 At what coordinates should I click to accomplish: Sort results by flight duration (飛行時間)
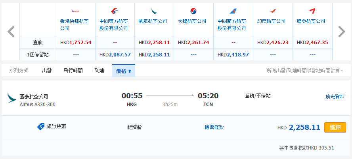click(73, 71)
